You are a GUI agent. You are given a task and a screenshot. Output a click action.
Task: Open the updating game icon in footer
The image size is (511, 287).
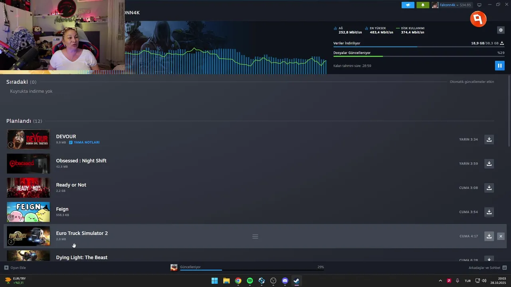pyautogui.click(x=174, y=267)
